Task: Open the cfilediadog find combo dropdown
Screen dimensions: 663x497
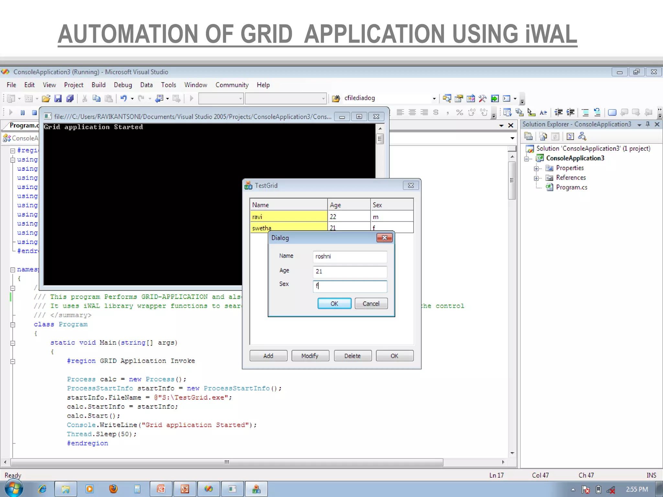Action: click(434, 98)
